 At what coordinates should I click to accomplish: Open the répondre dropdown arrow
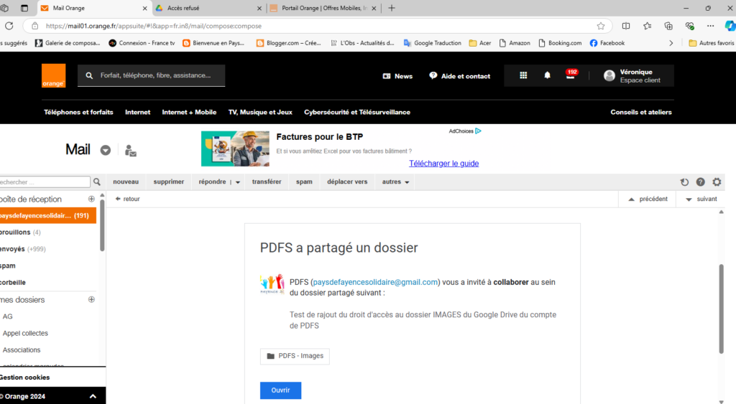click(238, 182)
